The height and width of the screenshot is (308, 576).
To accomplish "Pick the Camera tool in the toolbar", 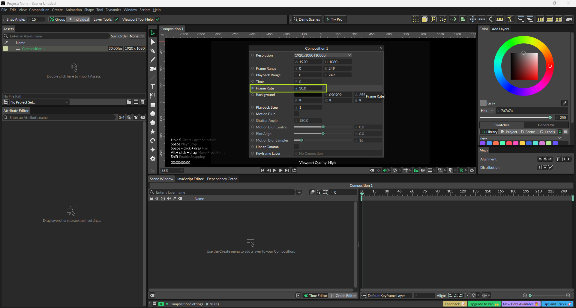I will click(x=153, y=69).
